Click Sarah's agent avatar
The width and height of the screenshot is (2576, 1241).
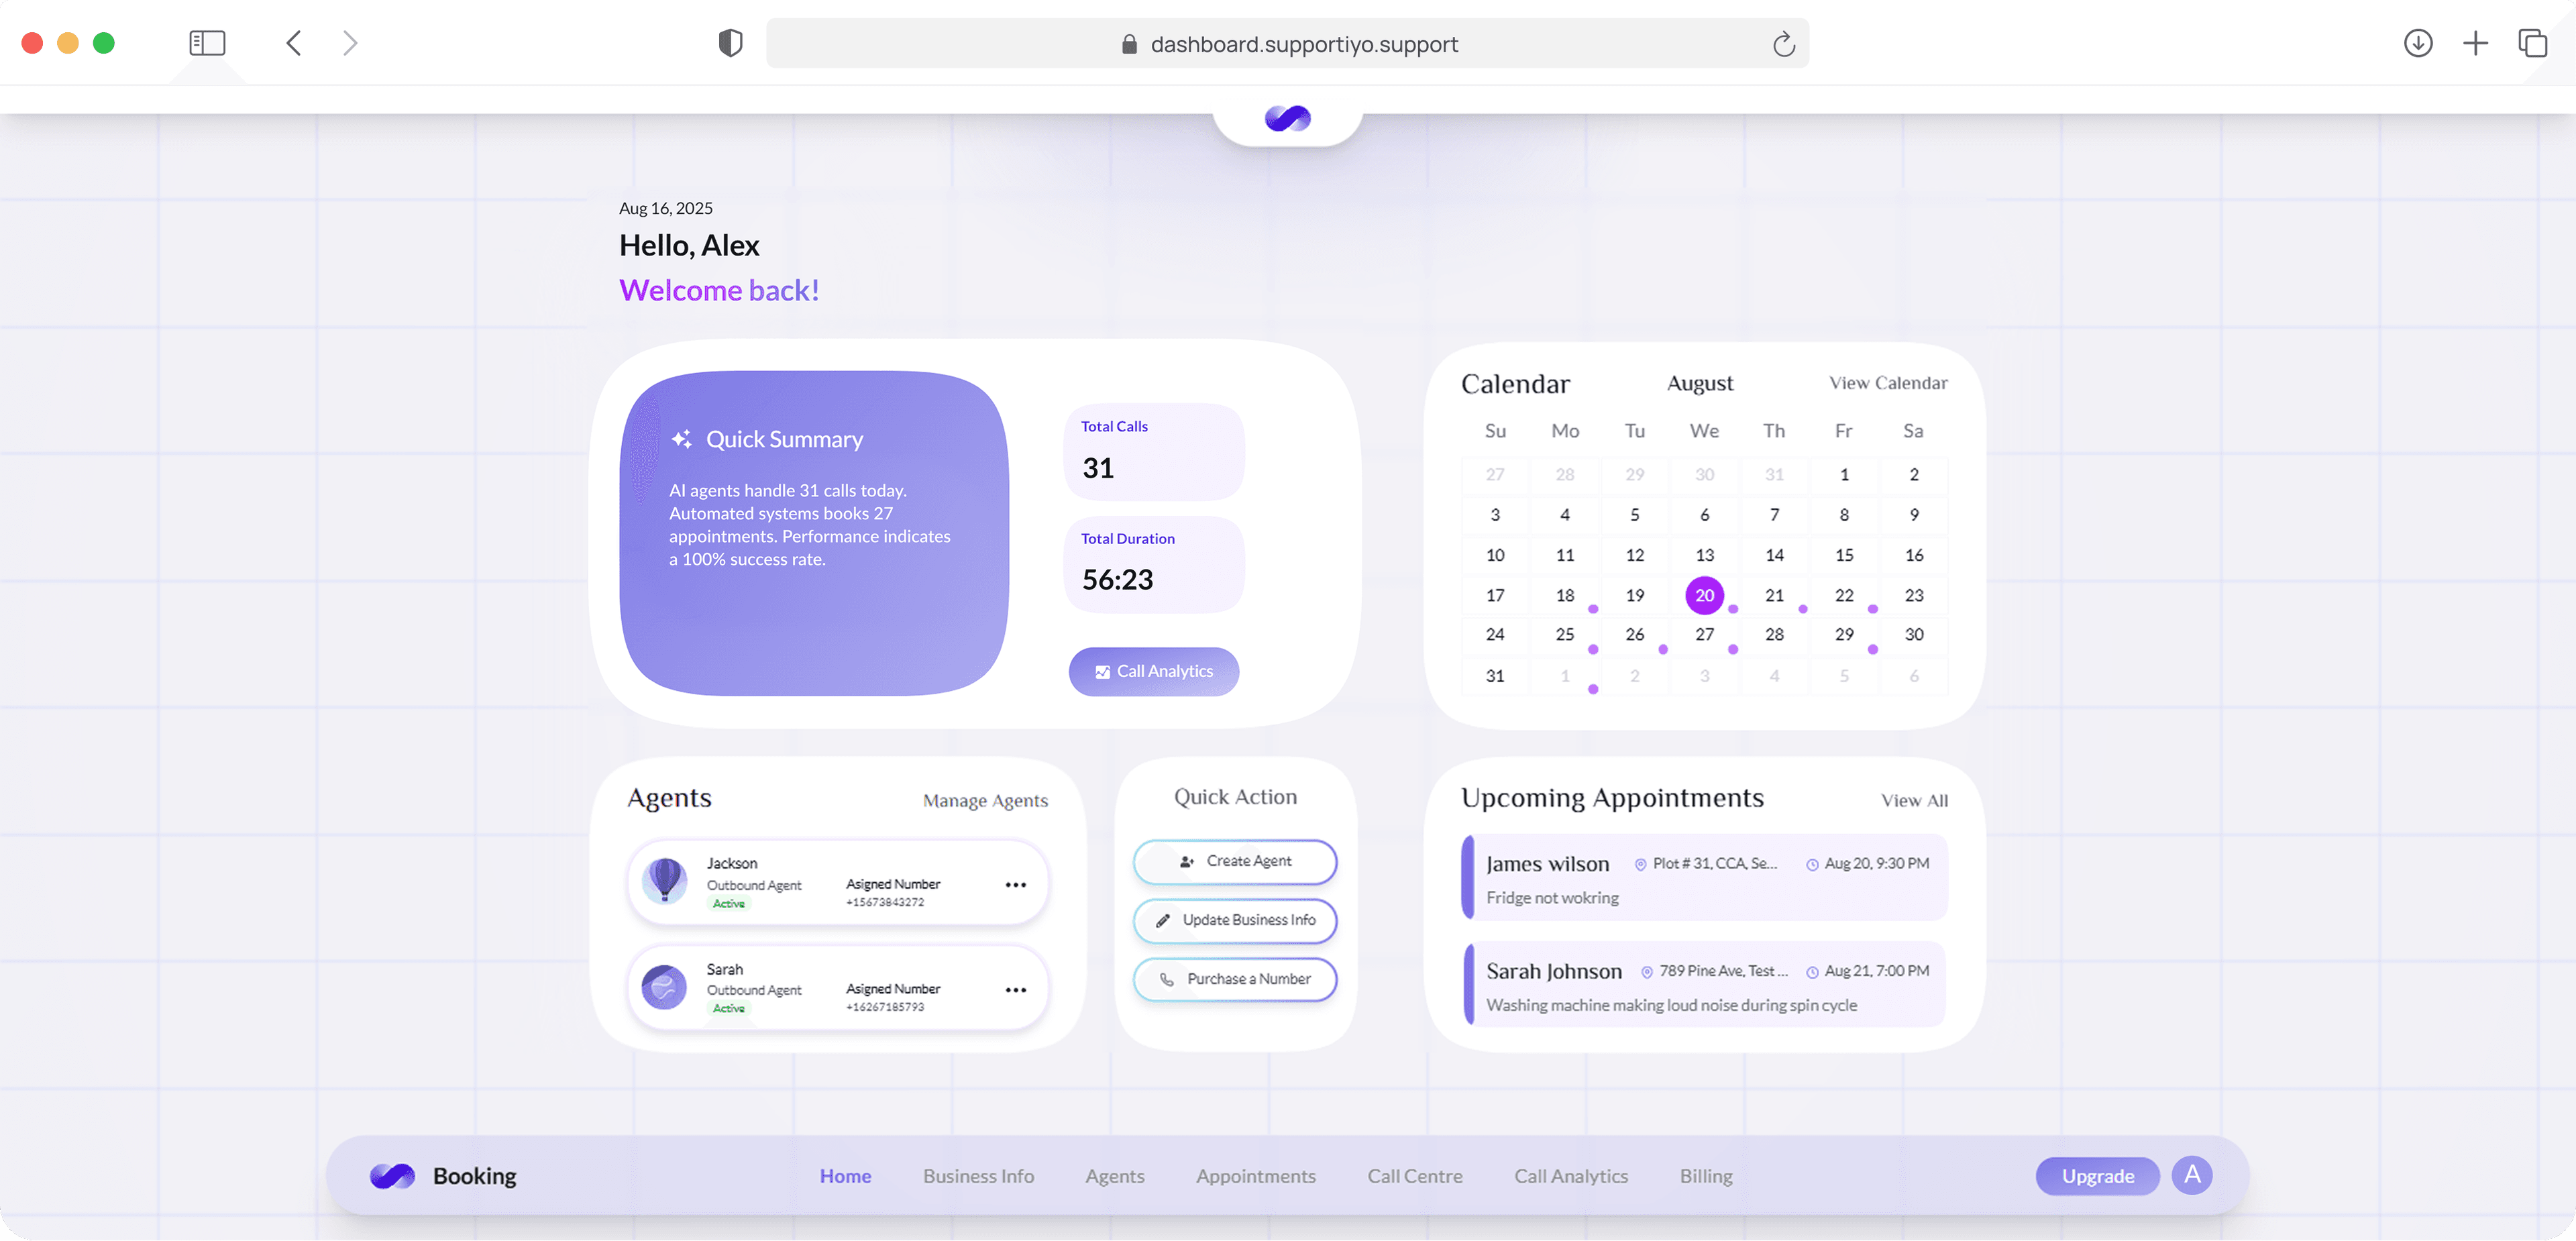click(x=664, y=987)
